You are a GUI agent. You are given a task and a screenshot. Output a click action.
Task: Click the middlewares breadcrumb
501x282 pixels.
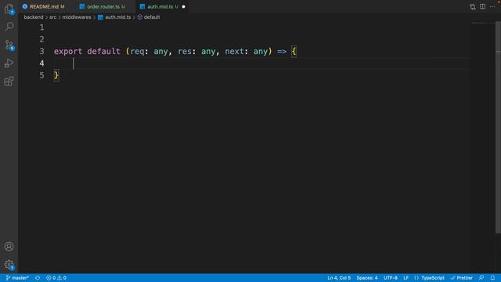[x=77, y=17]
